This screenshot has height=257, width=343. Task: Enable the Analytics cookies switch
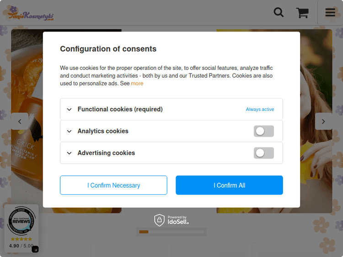pyautogui.click(x=264, y=131)
